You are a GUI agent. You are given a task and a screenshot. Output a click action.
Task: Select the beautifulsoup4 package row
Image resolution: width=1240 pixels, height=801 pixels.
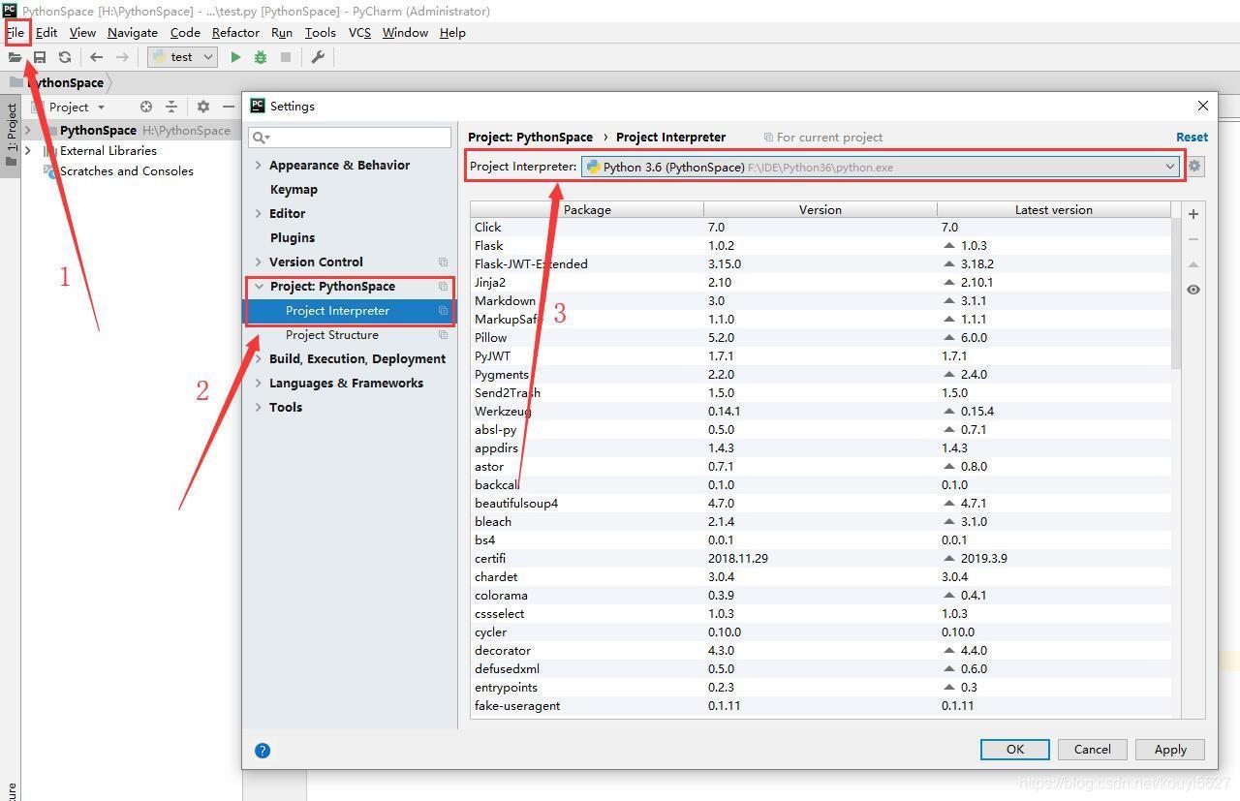pyautogui.click(x=821, y=504)
